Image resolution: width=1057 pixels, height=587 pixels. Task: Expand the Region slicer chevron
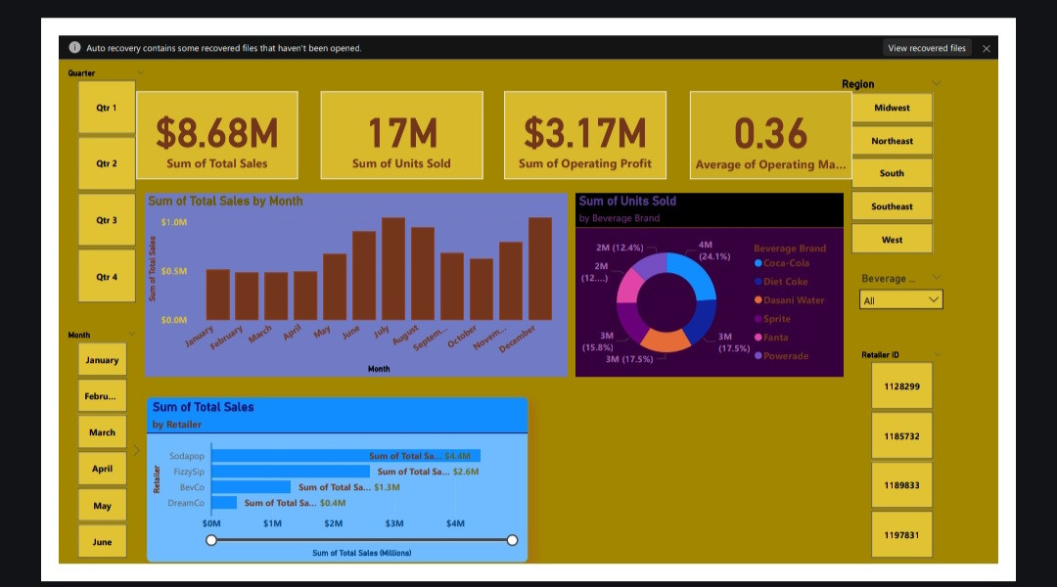coord(936,84)
